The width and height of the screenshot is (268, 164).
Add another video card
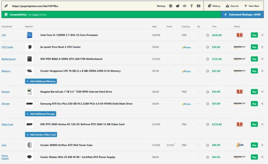(41, 135)
